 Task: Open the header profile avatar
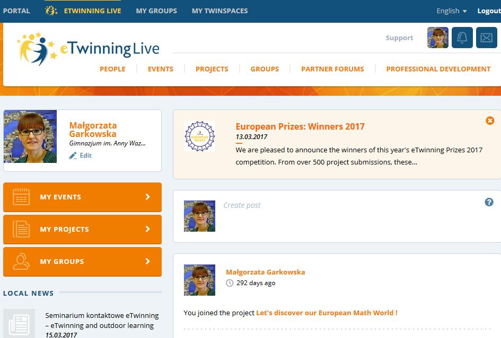(438, 38)
